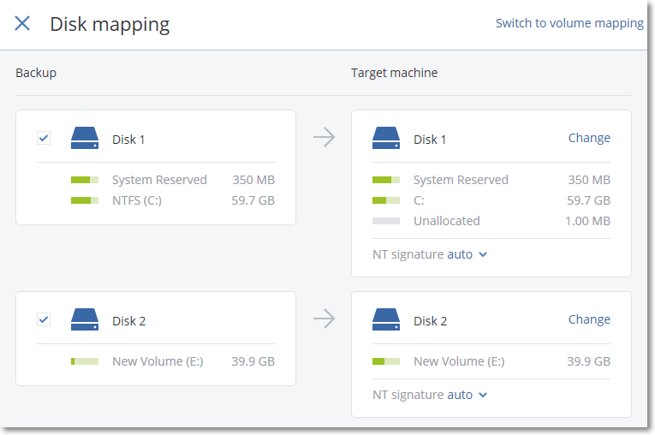Select New Volume (E:) in Backup Disk 2

pyautogui.click(x=158, y=361)
